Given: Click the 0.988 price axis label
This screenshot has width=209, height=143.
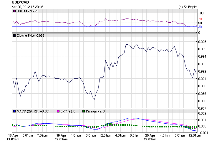Looking at the screenshot, I should 202,101.
